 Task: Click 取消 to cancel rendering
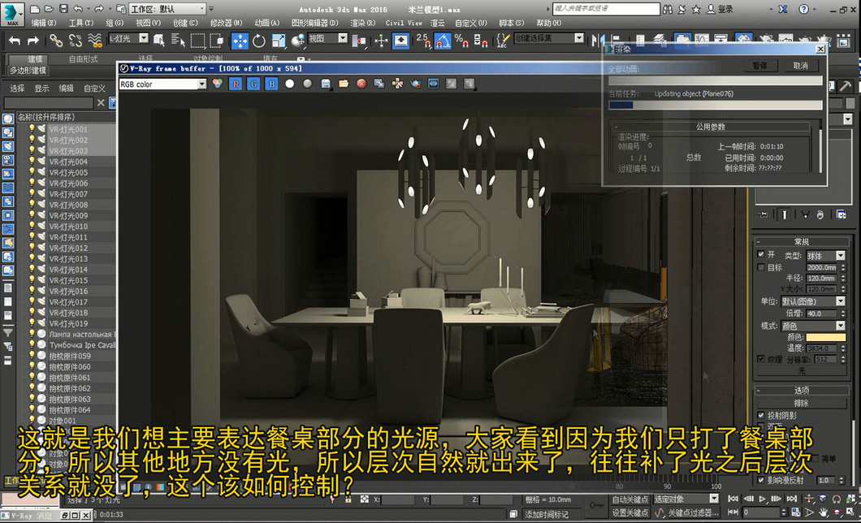click(x=800, y=65)
